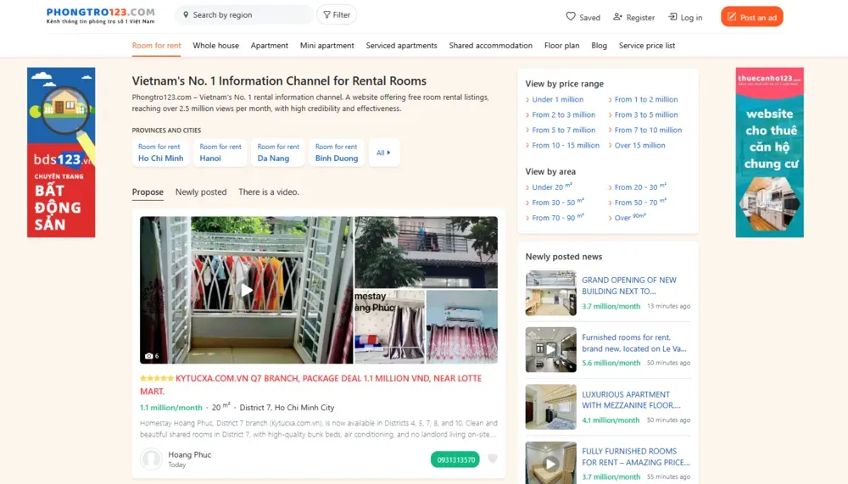Filter by From 2 to 3 million
Viewport: 848px width, 484px height.
pyautogui.click(x=564, y=114)
